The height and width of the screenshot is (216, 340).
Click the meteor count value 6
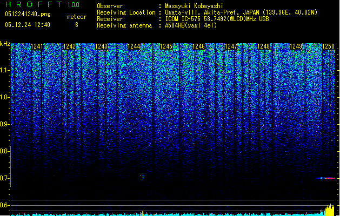(77, 25)
